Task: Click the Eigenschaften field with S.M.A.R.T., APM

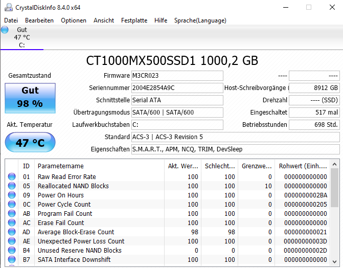Action: pyautogui.click(x=235, y=149)
